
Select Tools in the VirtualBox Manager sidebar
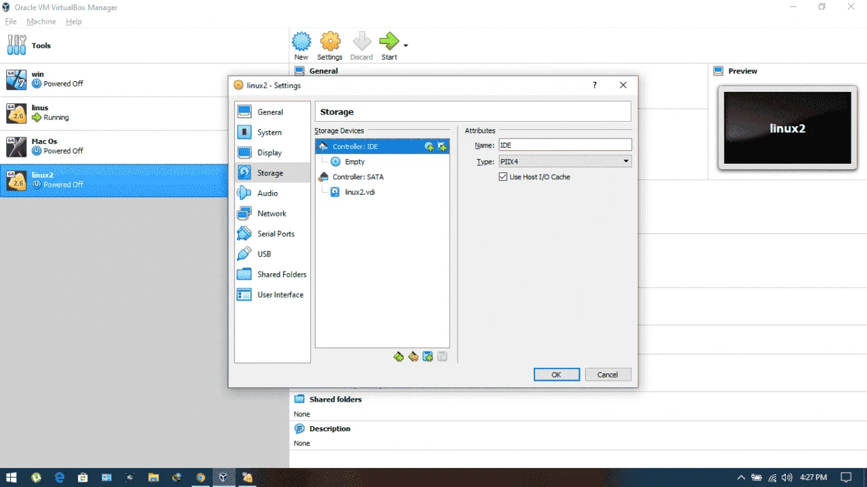pyautogui.click(x=144, y=46)
